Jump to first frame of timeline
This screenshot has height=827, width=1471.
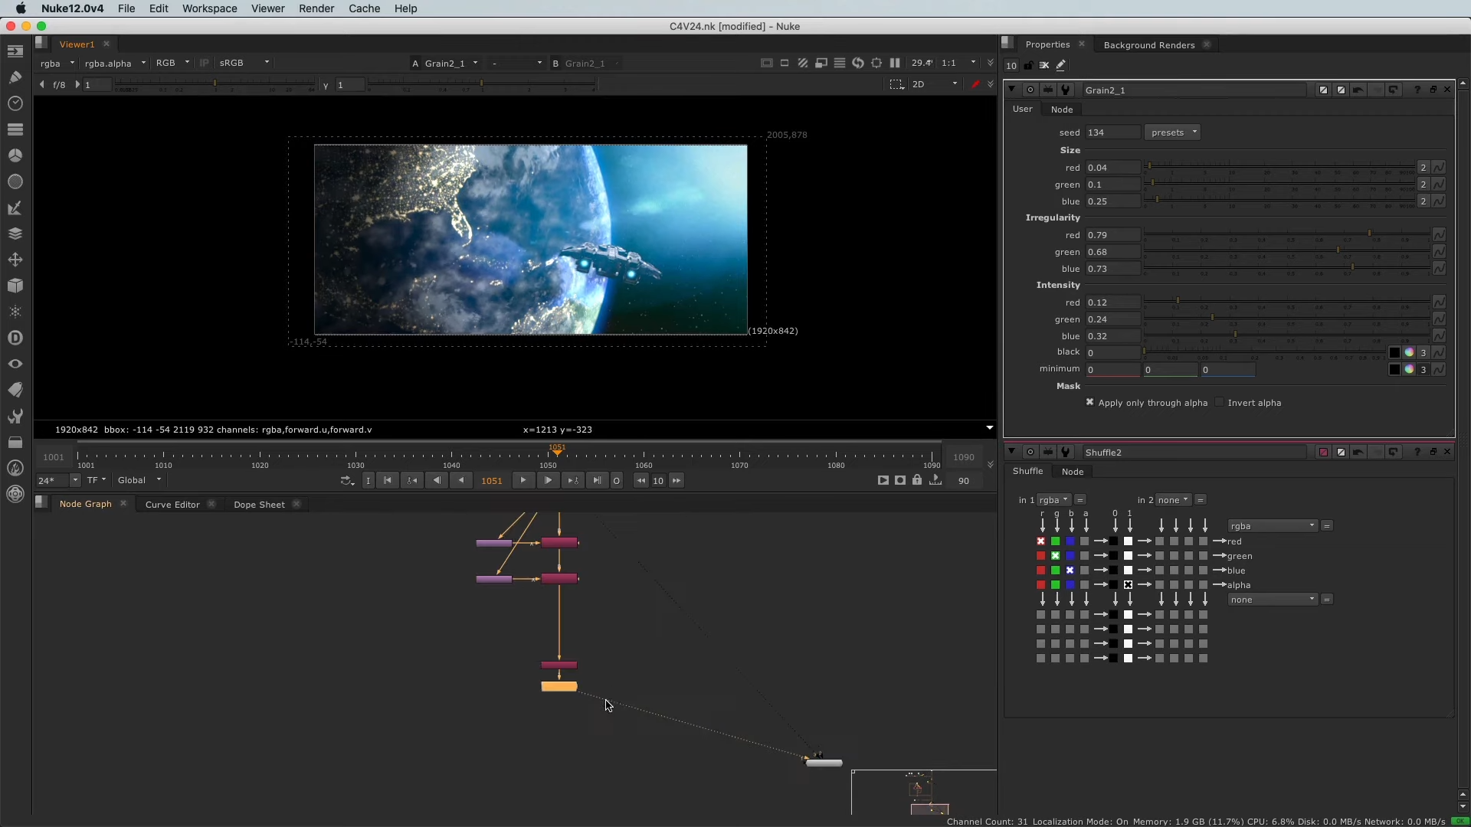[388, 480]
